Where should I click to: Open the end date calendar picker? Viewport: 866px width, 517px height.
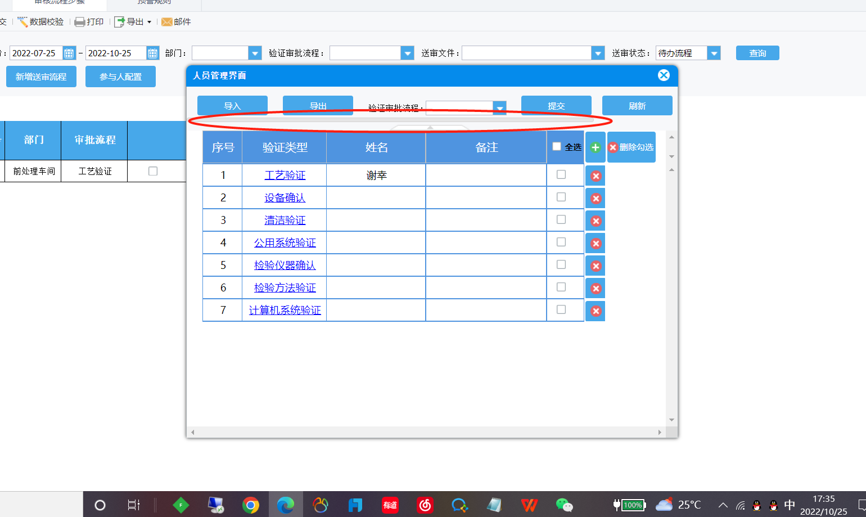(x=152, y=53)
